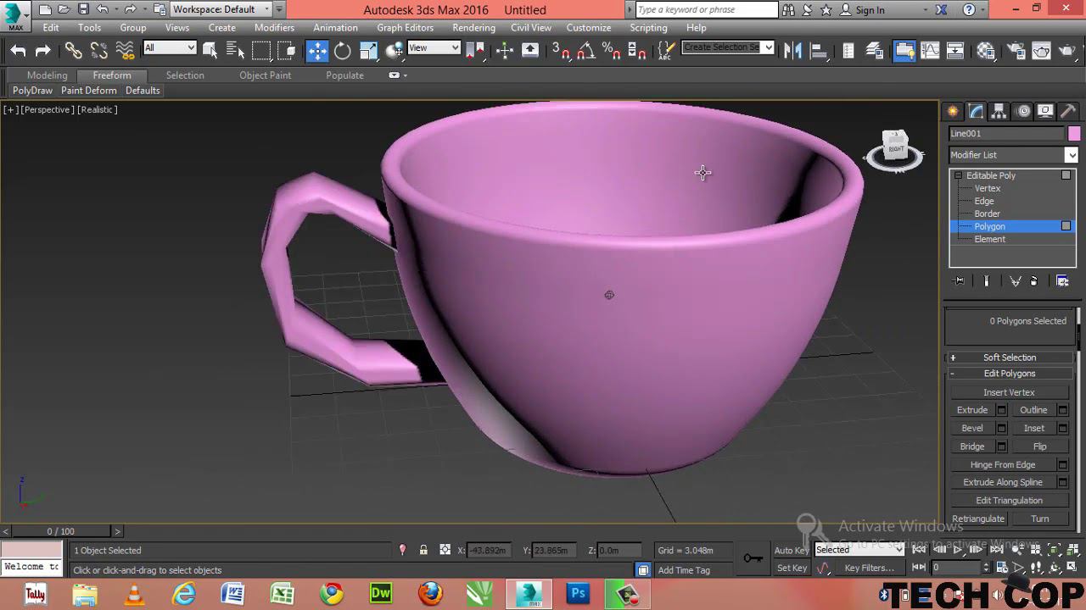
Task: Toggle the 3D Snaps magnet icon
Action: pyautogui.click(x=561, y=51)
